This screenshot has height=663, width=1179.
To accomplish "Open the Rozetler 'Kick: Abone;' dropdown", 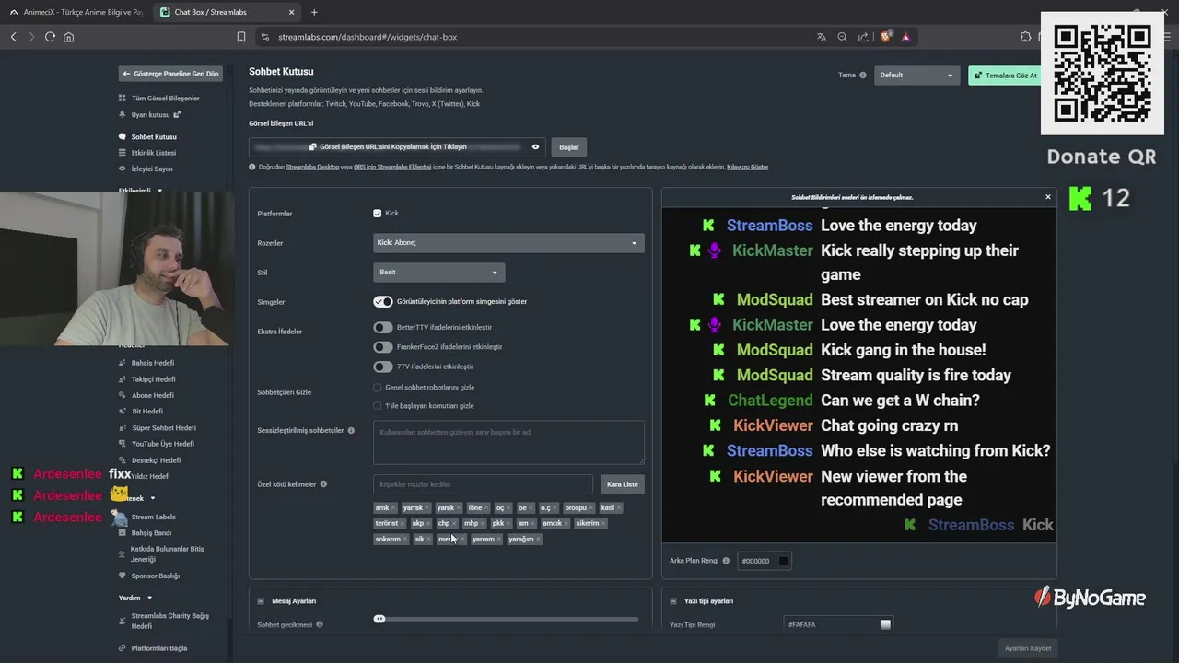I will [x=508, y=243].
